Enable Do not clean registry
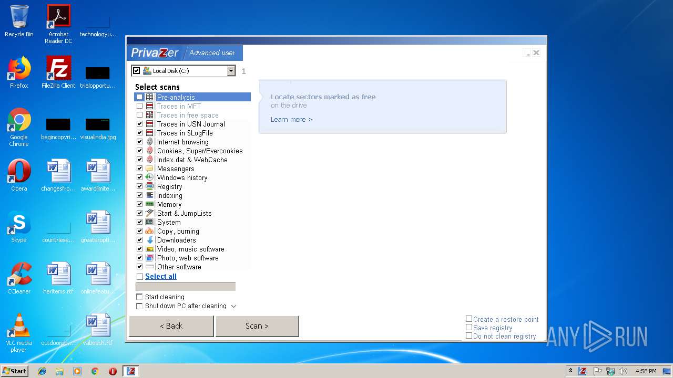This screenshot has height=378, width=673. [469, 335]
